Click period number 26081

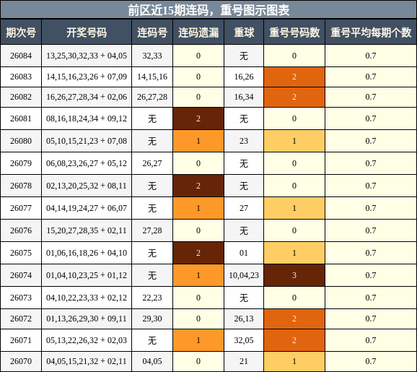(21, 118)
